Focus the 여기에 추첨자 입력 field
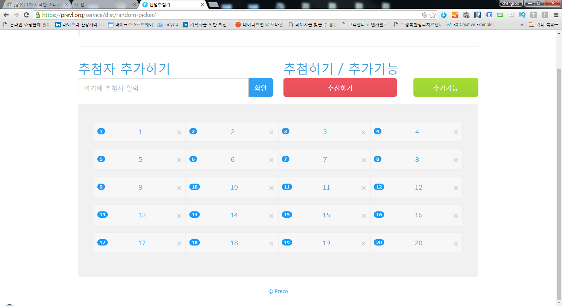Viewport: 562px width, 306px height. coord(163,88)
